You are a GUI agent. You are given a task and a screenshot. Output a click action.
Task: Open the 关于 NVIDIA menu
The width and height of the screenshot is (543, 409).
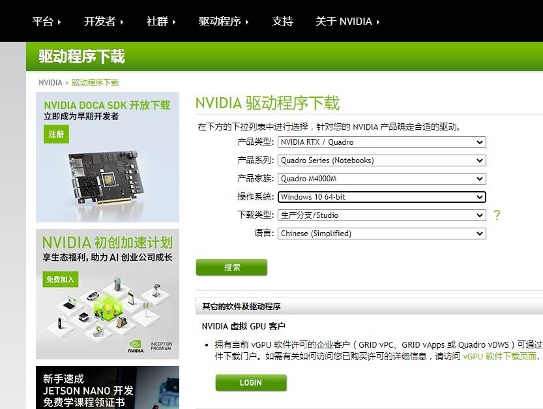pos(347,22)
